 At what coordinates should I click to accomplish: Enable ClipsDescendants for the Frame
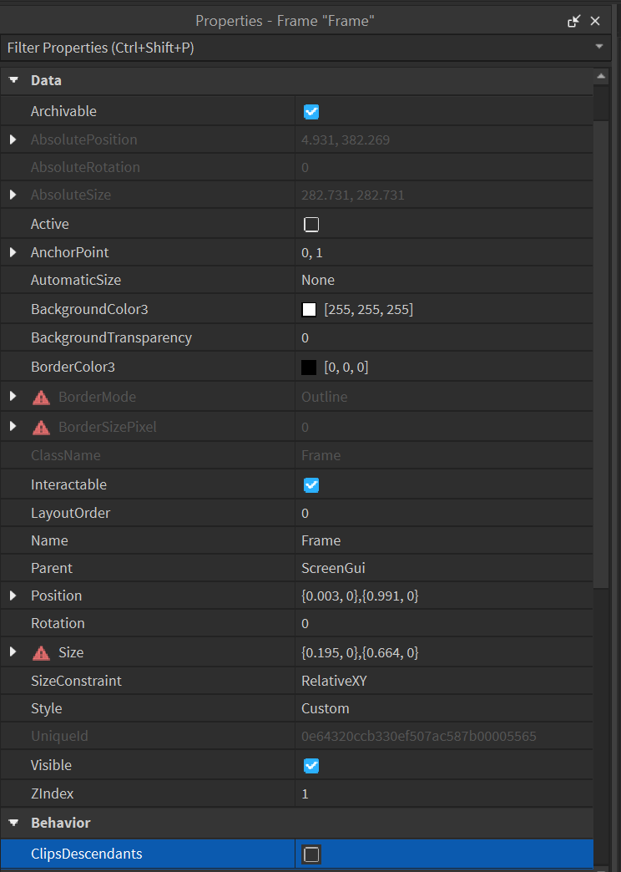311,854
